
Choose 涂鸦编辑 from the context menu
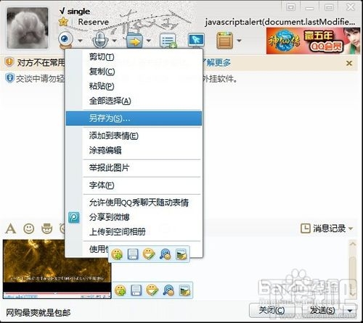134,151
